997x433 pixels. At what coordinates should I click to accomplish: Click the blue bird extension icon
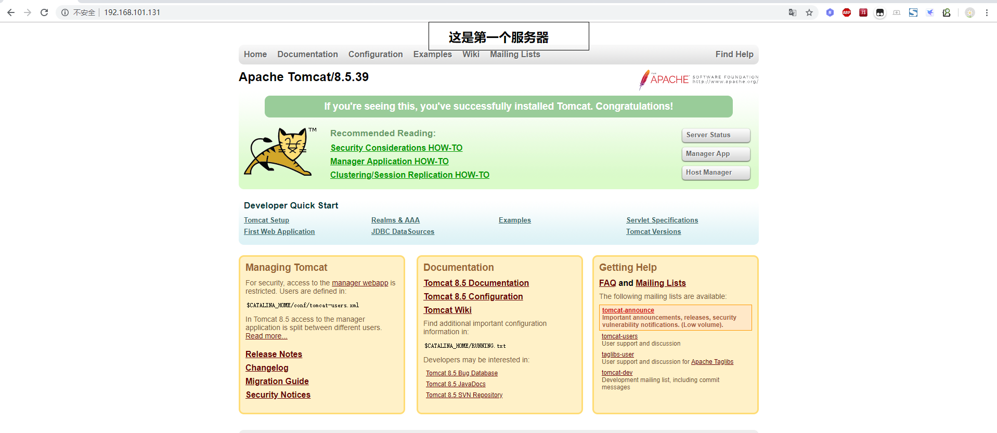(930, 12)
